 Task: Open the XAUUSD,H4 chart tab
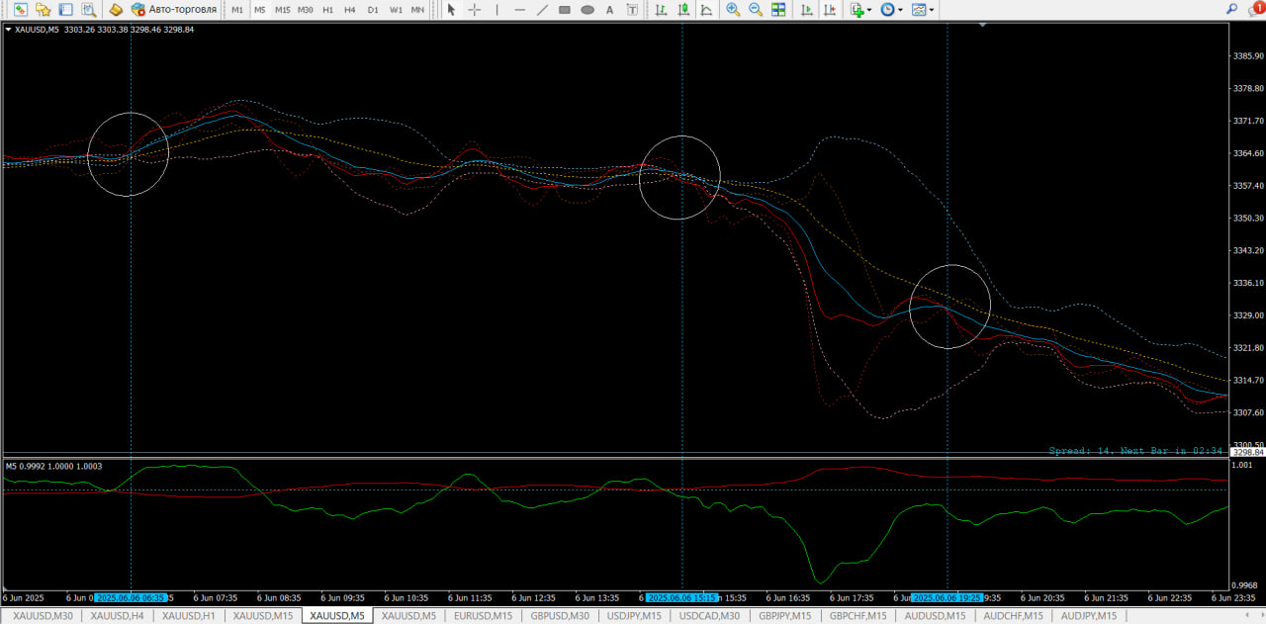click(117, 616)
